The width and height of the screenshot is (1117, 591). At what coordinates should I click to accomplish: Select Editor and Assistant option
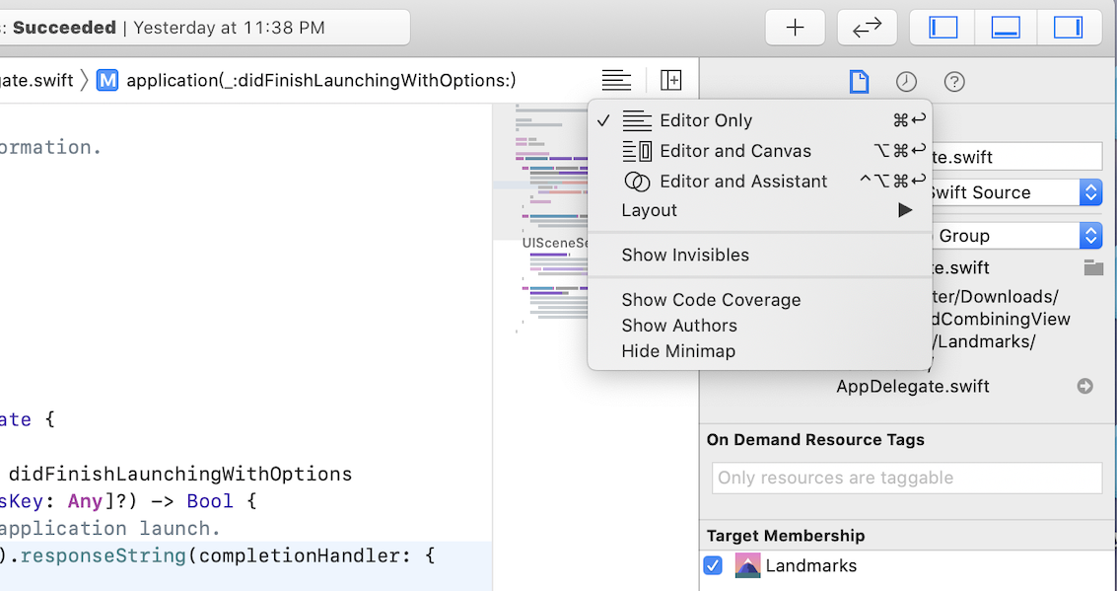(742, 182)
